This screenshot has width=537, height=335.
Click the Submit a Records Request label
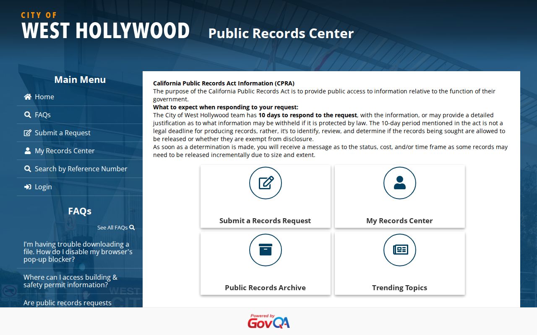click(x=265, y=221)
